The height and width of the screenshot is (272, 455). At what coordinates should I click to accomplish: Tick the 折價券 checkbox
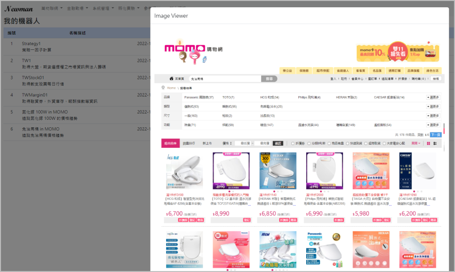tap(292, 143)
